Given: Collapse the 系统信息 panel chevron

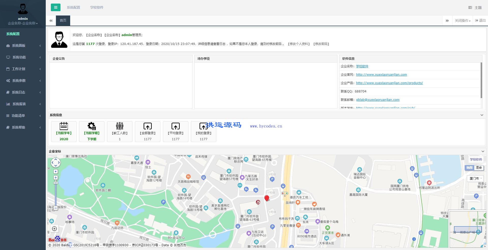Looking at the screenshot, I should 482,115.
